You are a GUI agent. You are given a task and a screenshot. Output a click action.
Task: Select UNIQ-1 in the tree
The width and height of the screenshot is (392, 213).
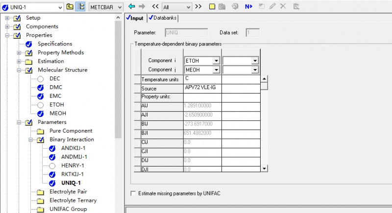(x=71, y=183)
